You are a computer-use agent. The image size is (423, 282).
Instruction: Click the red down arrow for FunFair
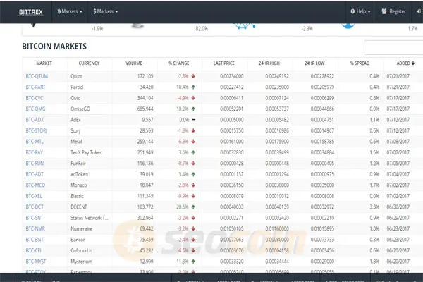point(193,164)
